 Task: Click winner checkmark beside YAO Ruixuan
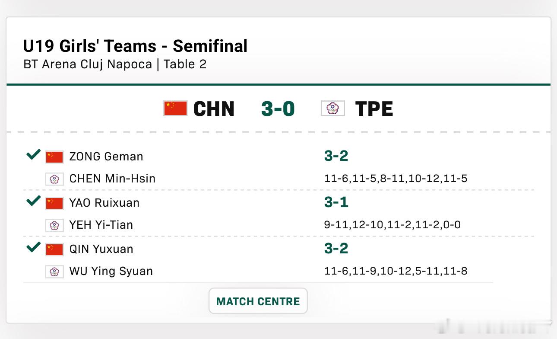tap(33, 201)
